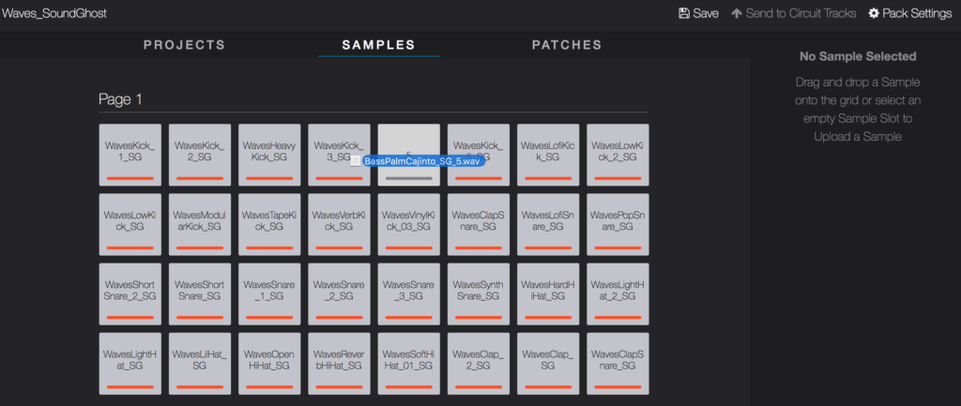This screenshot has height=406, width=961.
Task: Open the Patches tab
Action: pos(566,45)
